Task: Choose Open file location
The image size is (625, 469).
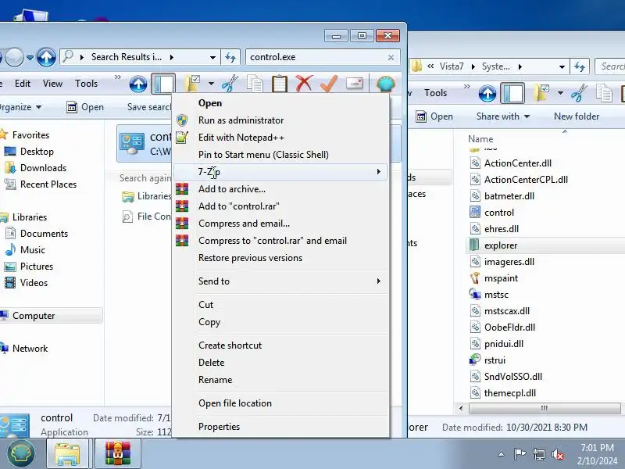Action: pos(280,403)
